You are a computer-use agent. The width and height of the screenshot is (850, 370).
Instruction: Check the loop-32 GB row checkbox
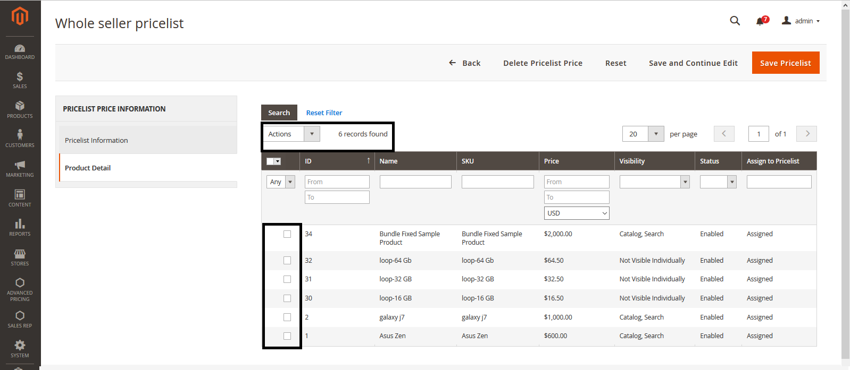coord(287,279)
